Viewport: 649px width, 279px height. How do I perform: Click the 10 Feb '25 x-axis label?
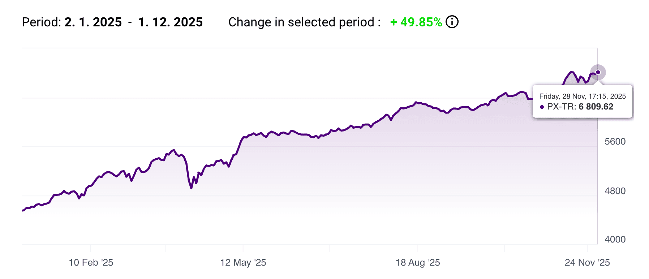[x=91, y=262]
